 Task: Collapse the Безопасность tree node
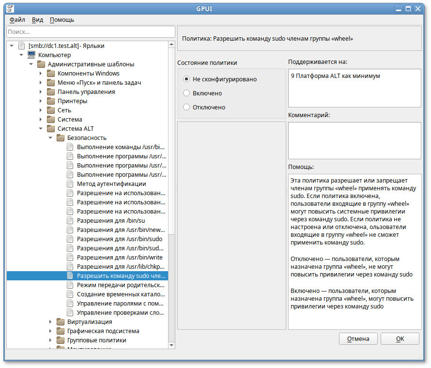pyautogui.click(x=50, y=138)
